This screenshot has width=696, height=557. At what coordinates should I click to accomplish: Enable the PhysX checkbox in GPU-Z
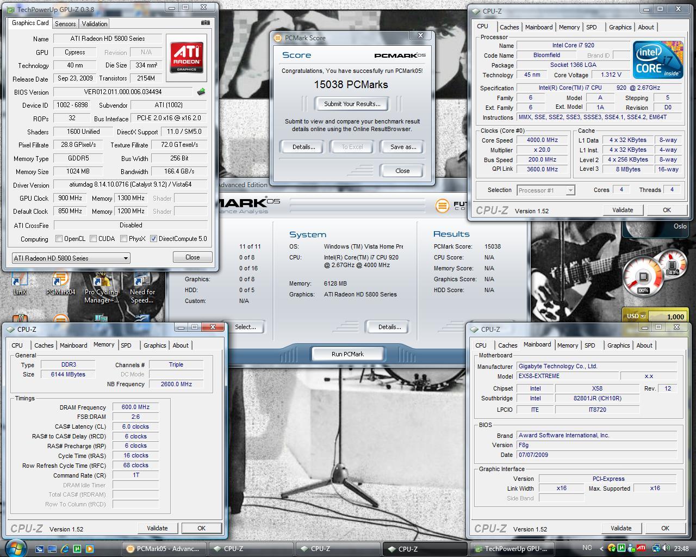(x=123, y=238)
